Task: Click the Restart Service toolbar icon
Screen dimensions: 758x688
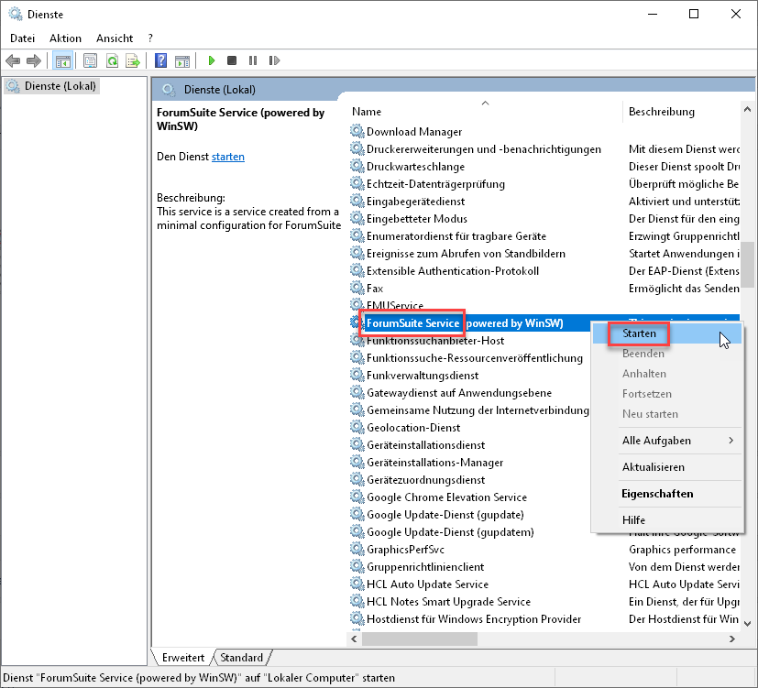Action: [272, 61]
